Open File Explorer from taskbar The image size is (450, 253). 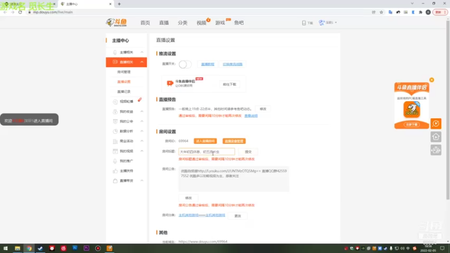point(17,249)
